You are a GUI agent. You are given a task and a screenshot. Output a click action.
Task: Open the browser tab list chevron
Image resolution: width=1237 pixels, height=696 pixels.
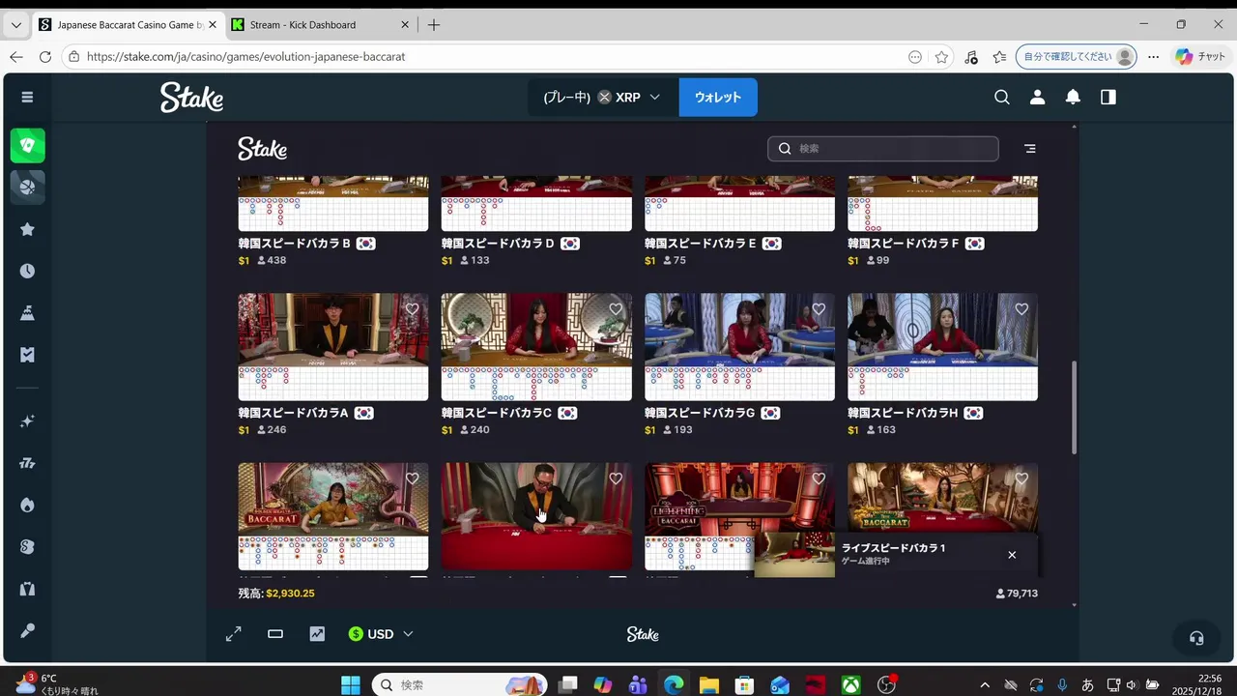pyautogui.click(x=15, y=25)
